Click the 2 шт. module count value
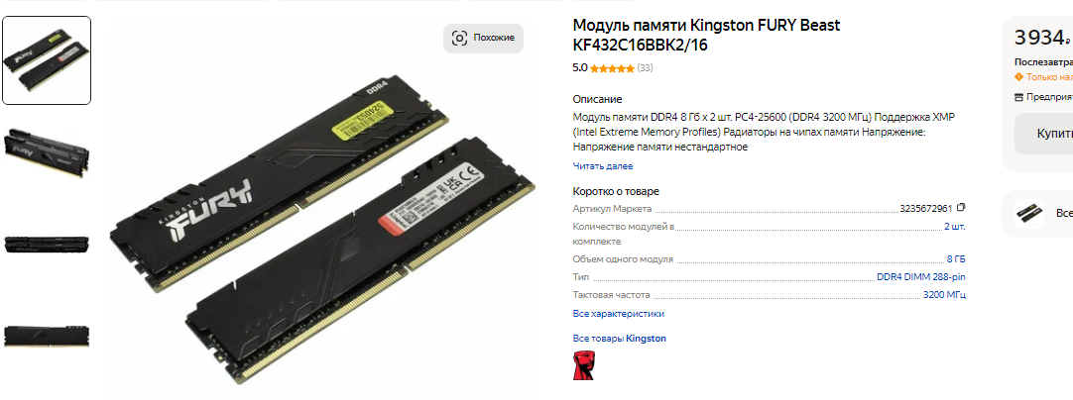The image size is (1073, 400). (x=955, y=227)
